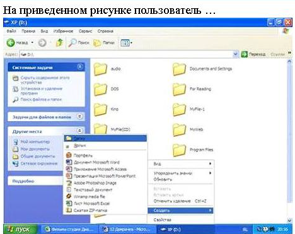Select the Kino folder icon

100,109
